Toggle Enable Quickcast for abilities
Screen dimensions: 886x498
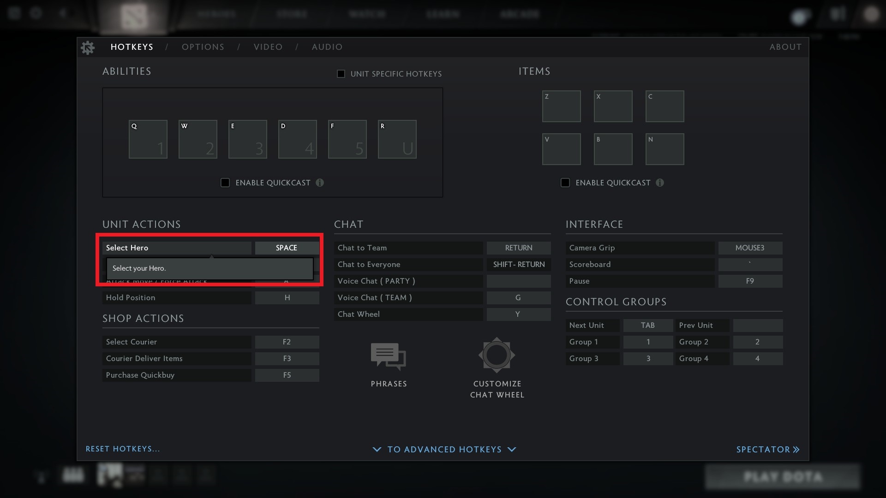[225, 183]
